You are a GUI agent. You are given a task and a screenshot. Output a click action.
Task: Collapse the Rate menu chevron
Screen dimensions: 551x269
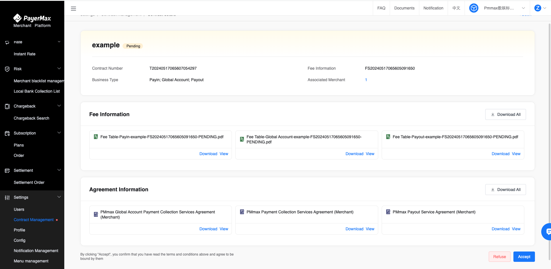tap(59, 42)
